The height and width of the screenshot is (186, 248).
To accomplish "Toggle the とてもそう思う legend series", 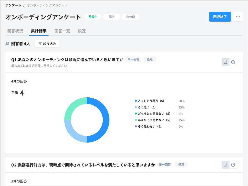I will pos(150,101).
